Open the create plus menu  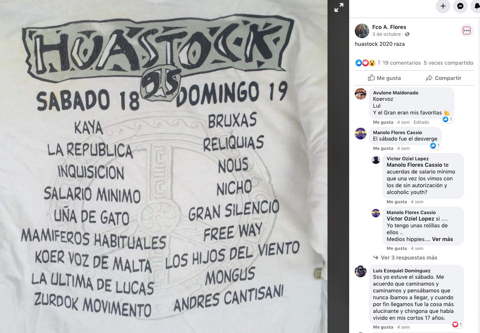tap(443, 6)
